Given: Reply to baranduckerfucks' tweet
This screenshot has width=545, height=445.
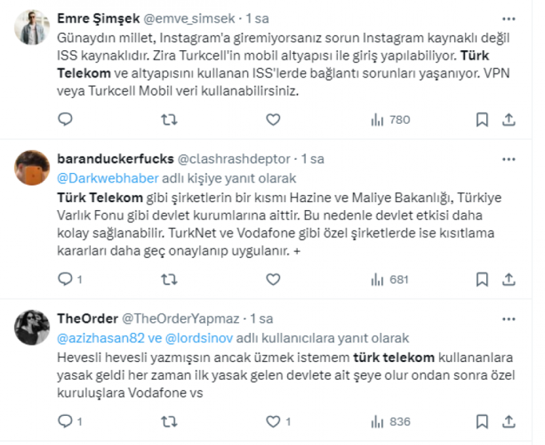Looking at the screenshot, I should [x=65, y=278].
